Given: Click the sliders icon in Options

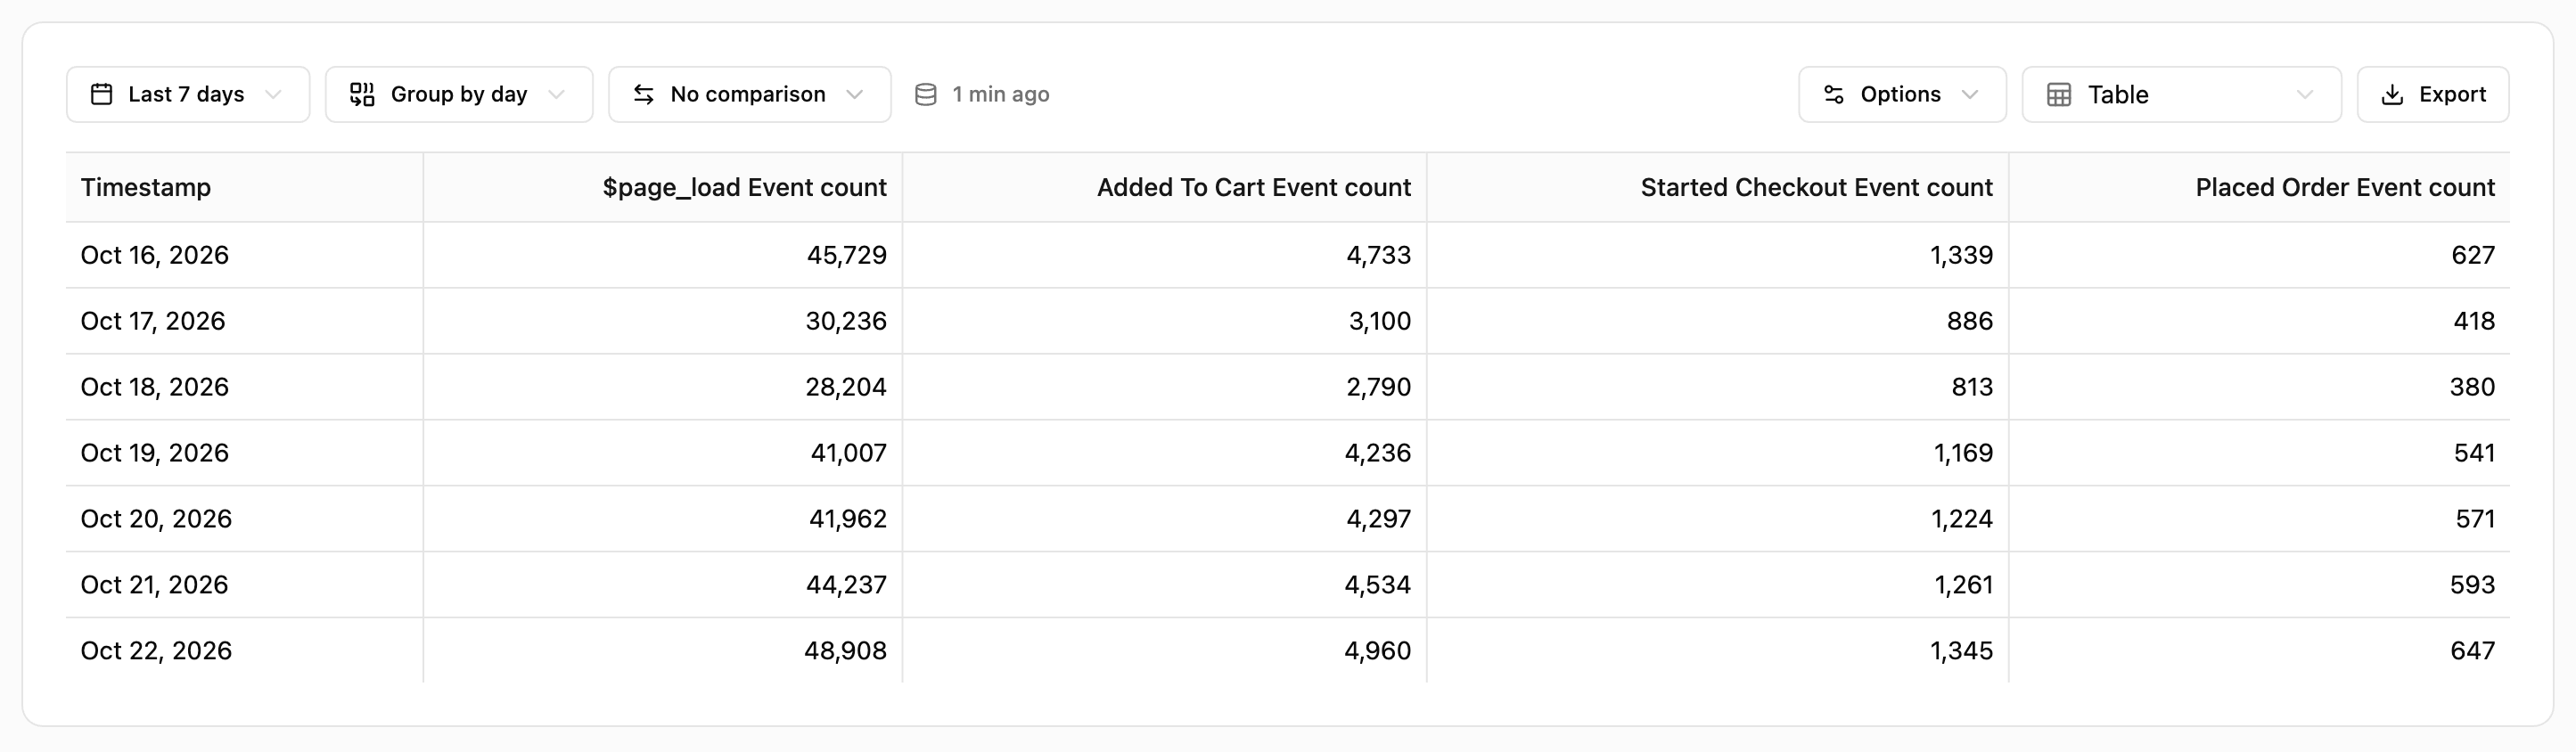Looking at the screenshot, I should 1834,94.
